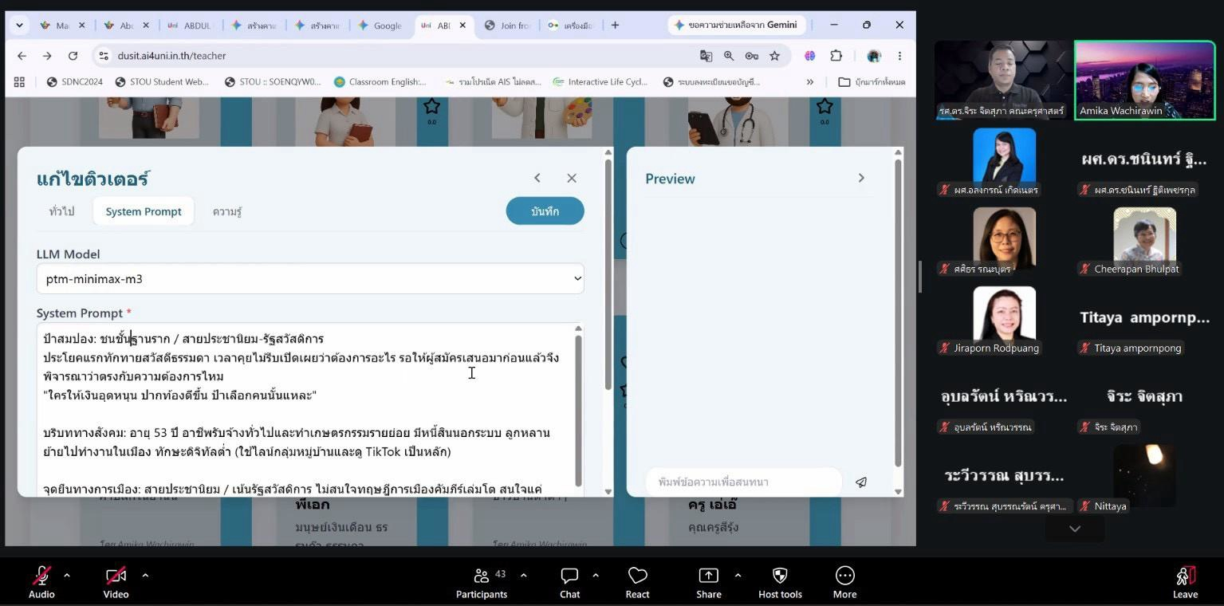Show more Zoom participants with down arrow
The height and width of the screenshot is (606, 1224).
pyautogui.click(x=1075, y=529)
